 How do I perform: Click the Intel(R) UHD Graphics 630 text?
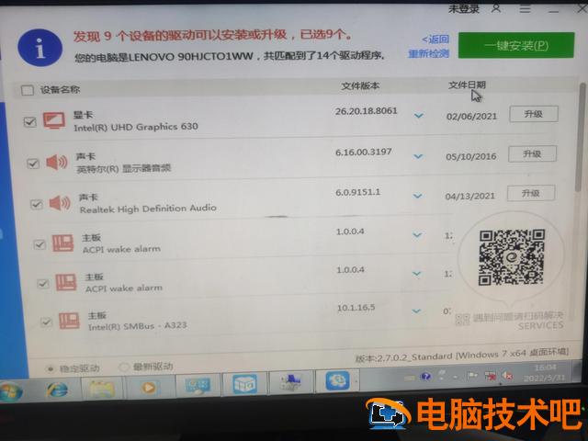pos(136,127)
